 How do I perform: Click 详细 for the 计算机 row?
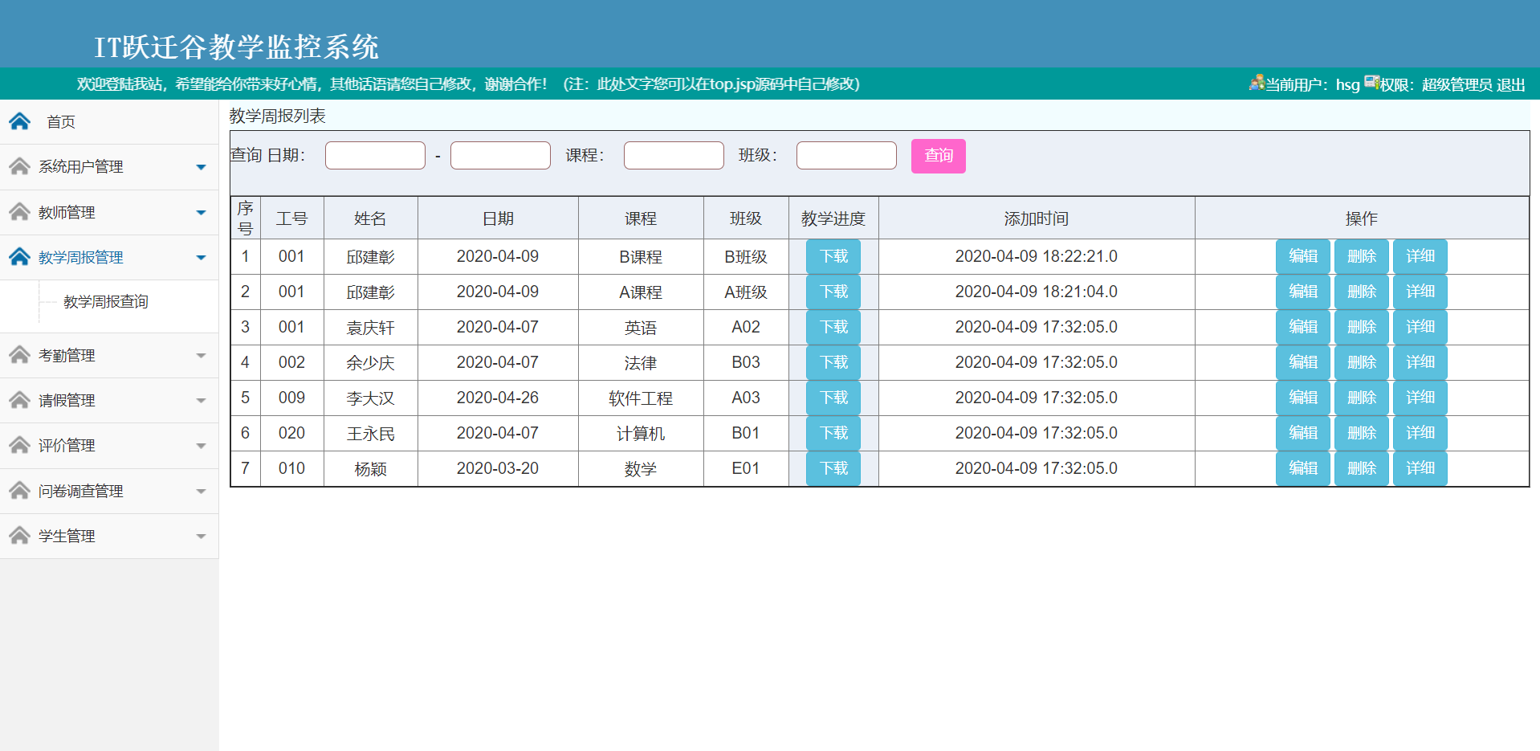(1420, 433)
